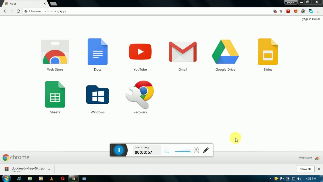Adjust the recorder volume slider
The image size is (323, 182).
point(182,151)
